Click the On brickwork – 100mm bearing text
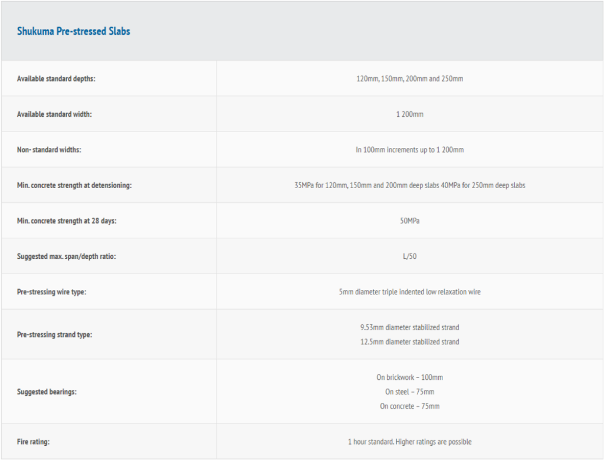The width and height of the screenshot is (604, 460). click(x=409, y=377)
